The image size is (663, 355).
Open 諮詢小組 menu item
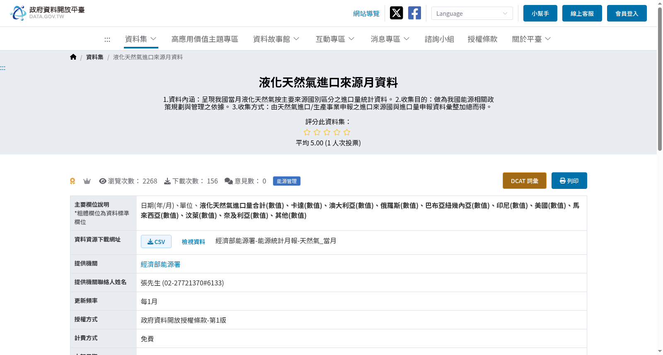[439, 39]
